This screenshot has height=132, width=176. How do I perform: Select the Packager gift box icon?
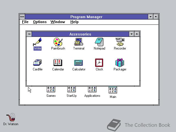(120, 63)
